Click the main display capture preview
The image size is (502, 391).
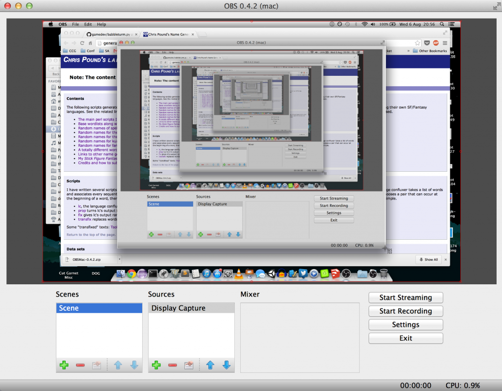251,151
